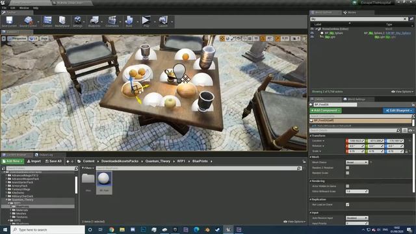Viewport: 416px width, 234px height.
Task: Click the Location X value field
Action: tap(356, 141)
